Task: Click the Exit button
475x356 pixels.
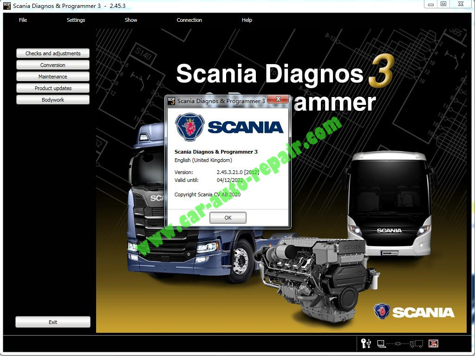Action: (53, 322)
